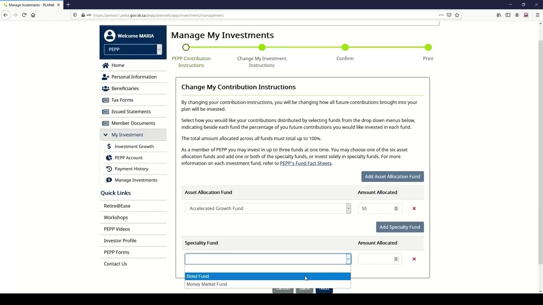Click the Beneficiaries group icon
The image size is (543, 305).
pos(106,89)
